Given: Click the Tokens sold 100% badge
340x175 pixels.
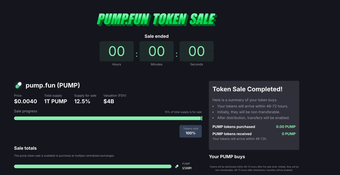Looking at the screenshot, I should tap(190, 131).
